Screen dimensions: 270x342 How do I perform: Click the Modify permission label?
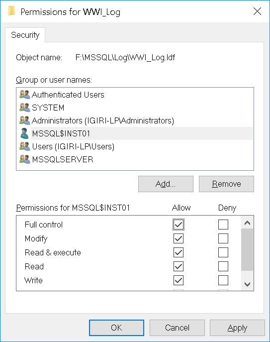[x=36, y=238]
